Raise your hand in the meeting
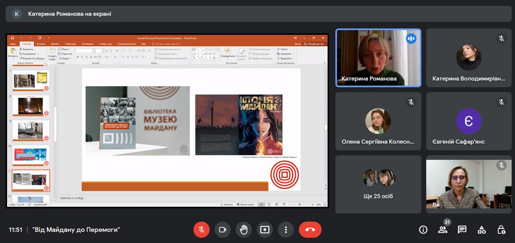Image resolution: width=515 pixels, height=243 pixels. (243, 229)
